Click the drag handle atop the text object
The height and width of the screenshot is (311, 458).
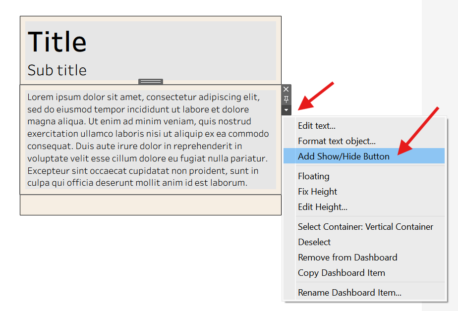click(151, 82)
